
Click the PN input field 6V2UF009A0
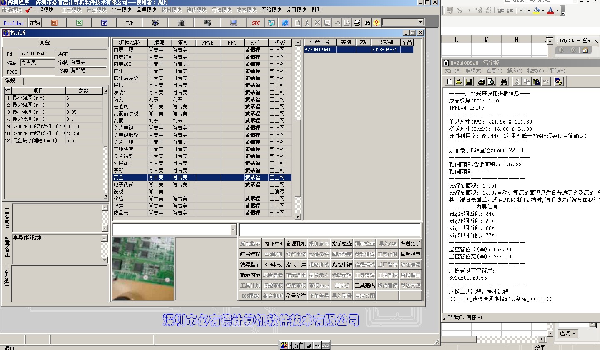pyautogui.click(x=37, y=54)
